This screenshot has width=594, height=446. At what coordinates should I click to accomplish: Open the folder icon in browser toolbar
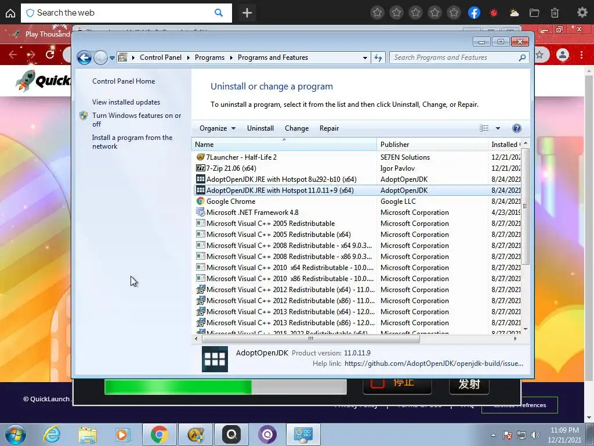click(x=534, y=13)
